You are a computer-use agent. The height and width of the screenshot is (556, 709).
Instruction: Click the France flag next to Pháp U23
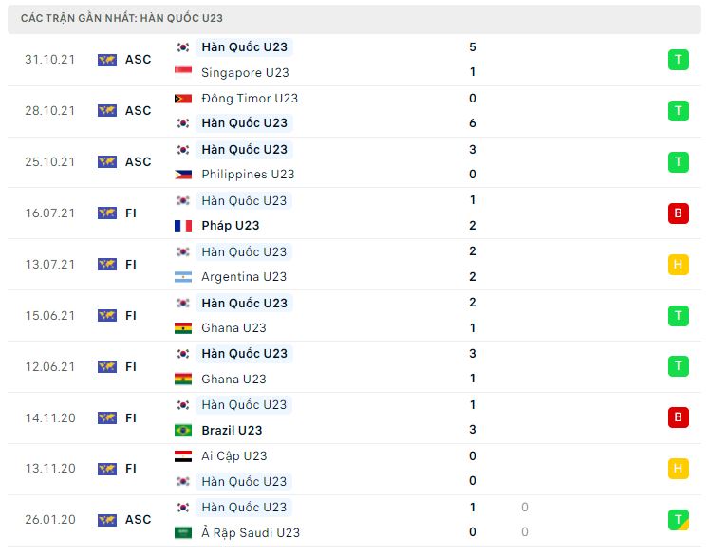click(183, 225)
